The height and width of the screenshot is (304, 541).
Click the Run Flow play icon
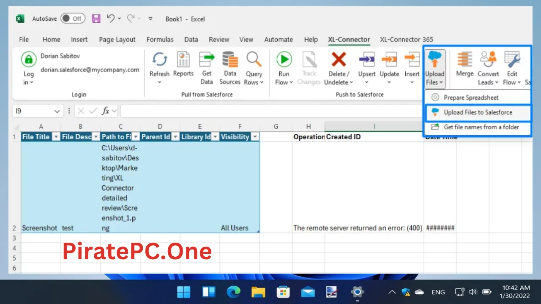point(284,60)
